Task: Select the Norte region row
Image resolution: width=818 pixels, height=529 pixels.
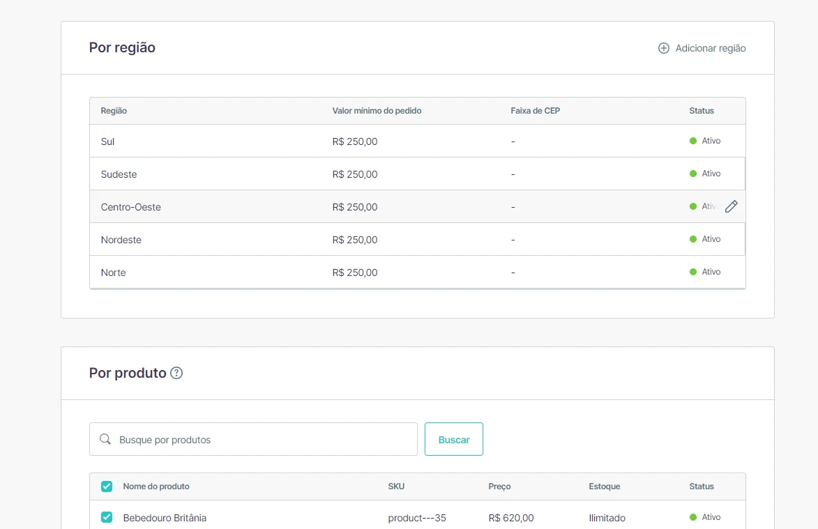Action: (x=417, y=272)
